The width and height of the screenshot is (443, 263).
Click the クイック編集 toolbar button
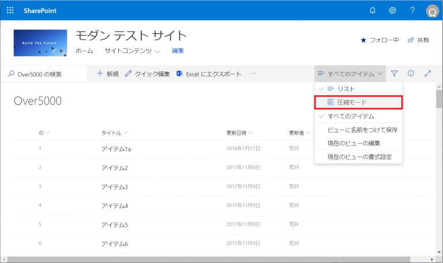coord(147,74)
